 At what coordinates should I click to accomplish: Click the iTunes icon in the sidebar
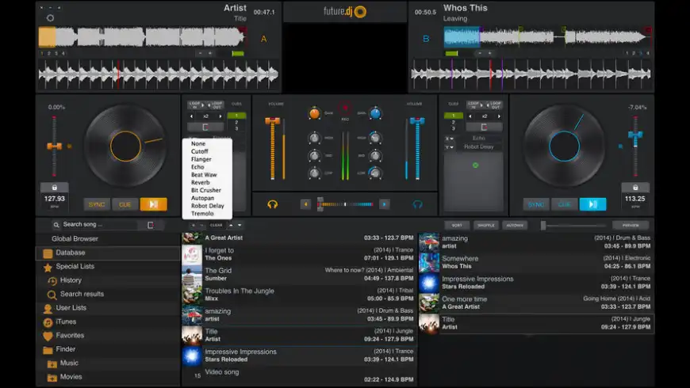click(48, 322)
